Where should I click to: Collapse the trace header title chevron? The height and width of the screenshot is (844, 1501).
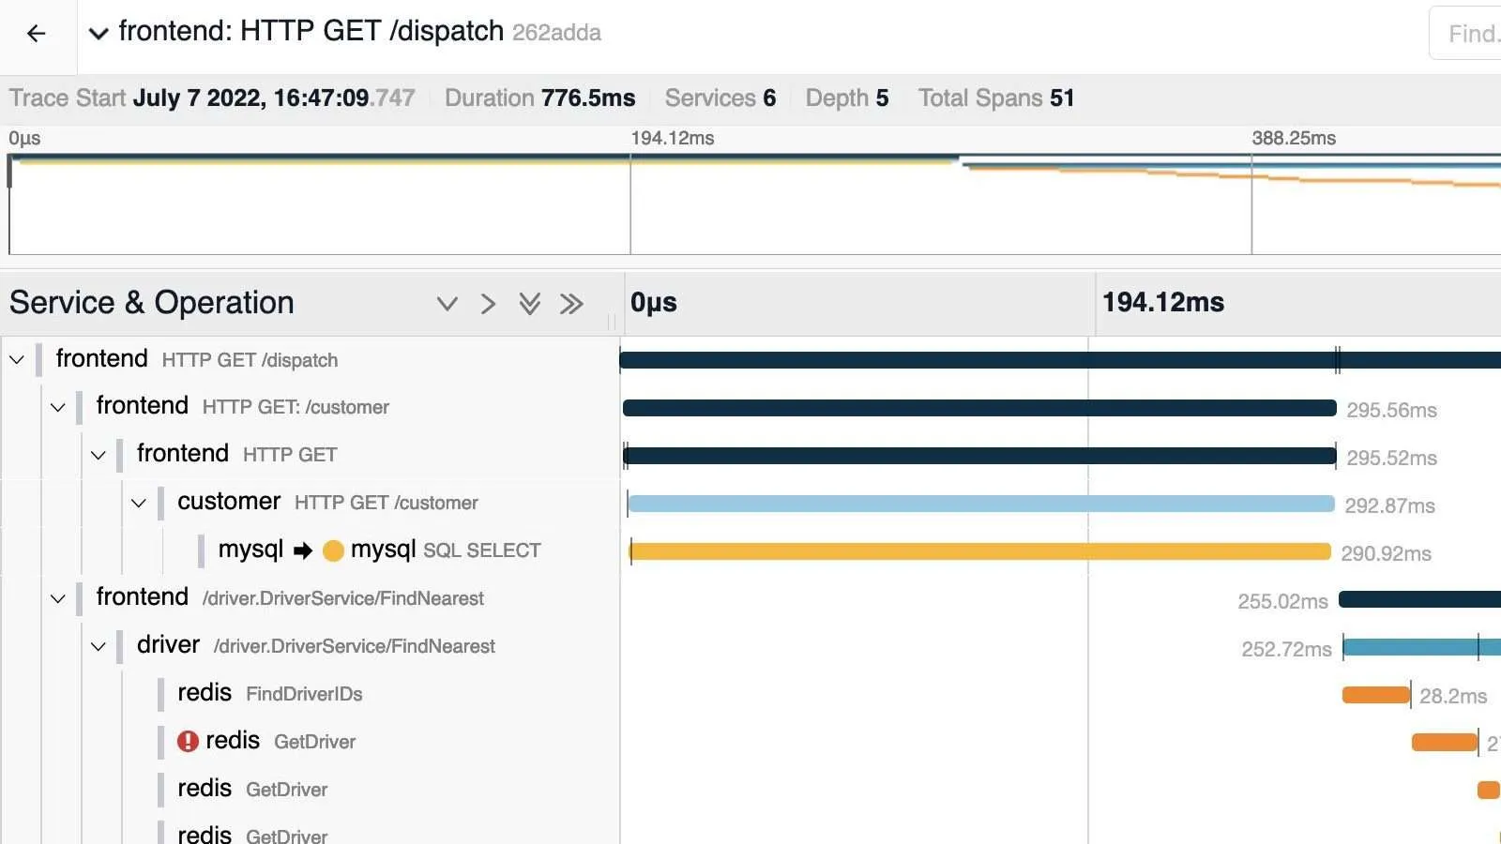[x=98, y=35]
